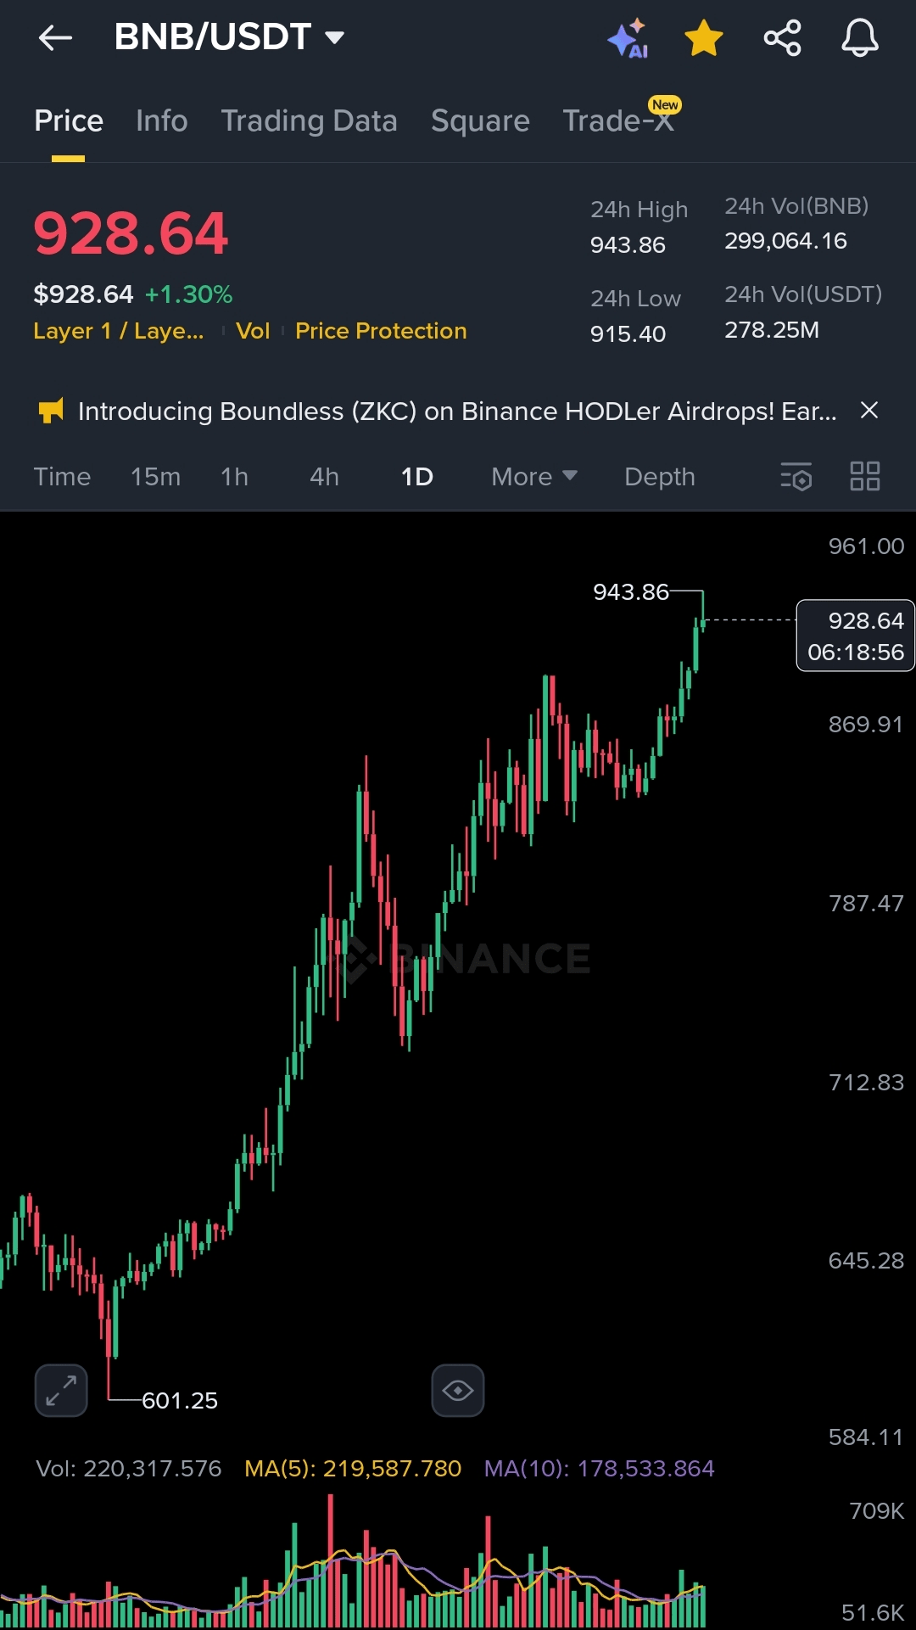Open the AI assistant sparkle icon
The width and height of the screenshot is (916, 1630).
pyautogui.click(x=628, y=39)
